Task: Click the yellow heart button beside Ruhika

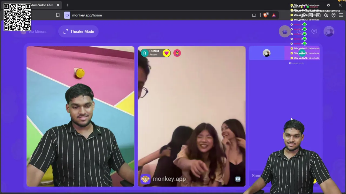Action: 166,53
